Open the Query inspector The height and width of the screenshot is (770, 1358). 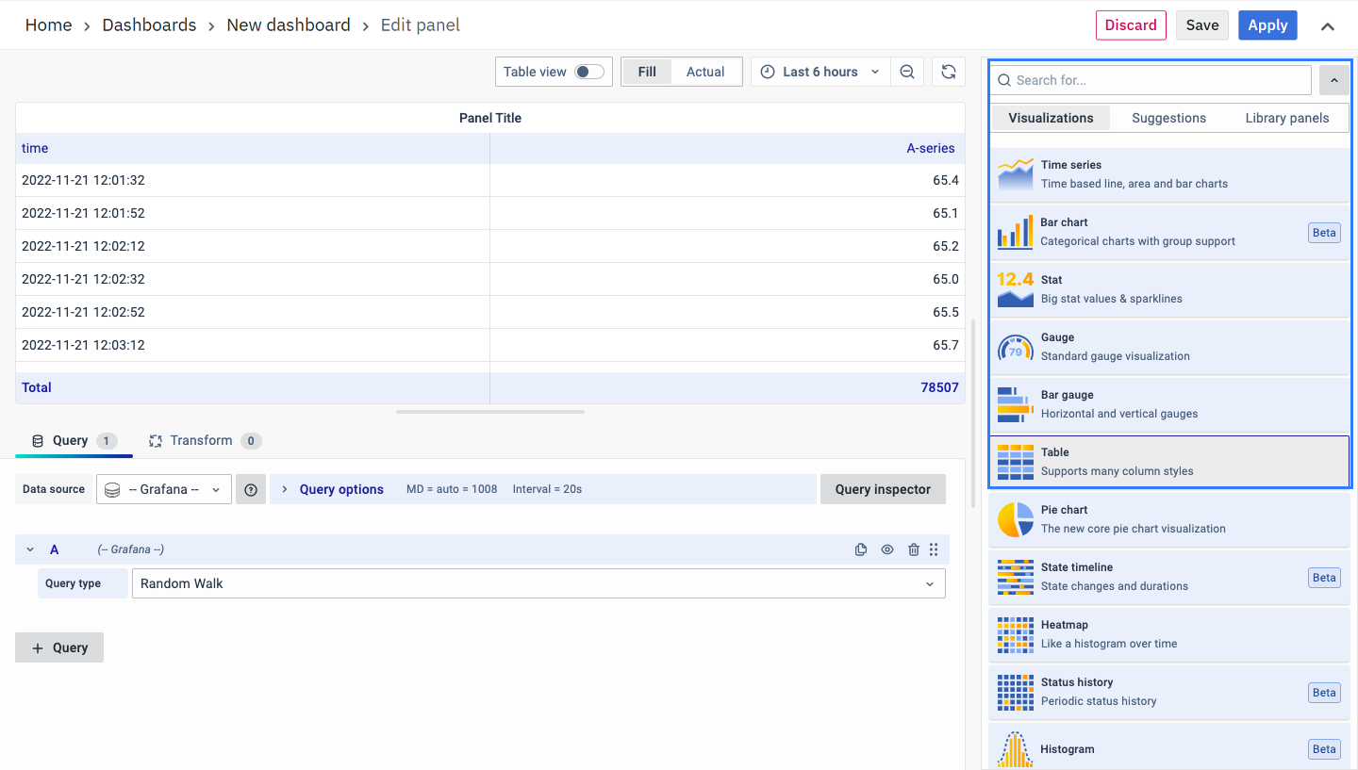pos(883,489)
